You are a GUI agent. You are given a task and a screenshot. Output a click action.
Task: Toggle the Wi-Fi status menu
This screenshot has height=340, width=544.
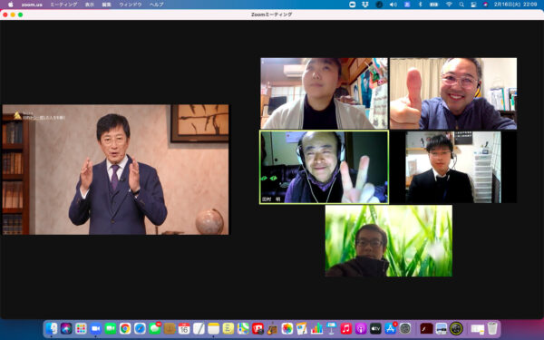(x=449, y=5)
